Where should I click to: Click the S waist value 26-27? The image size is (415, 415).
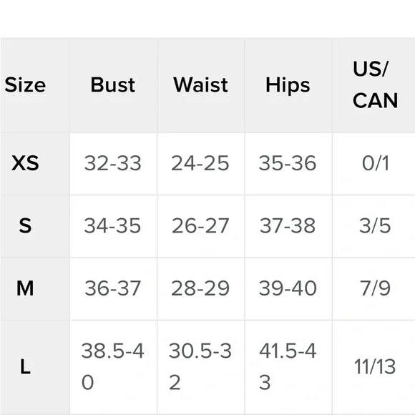click(200, 226)
